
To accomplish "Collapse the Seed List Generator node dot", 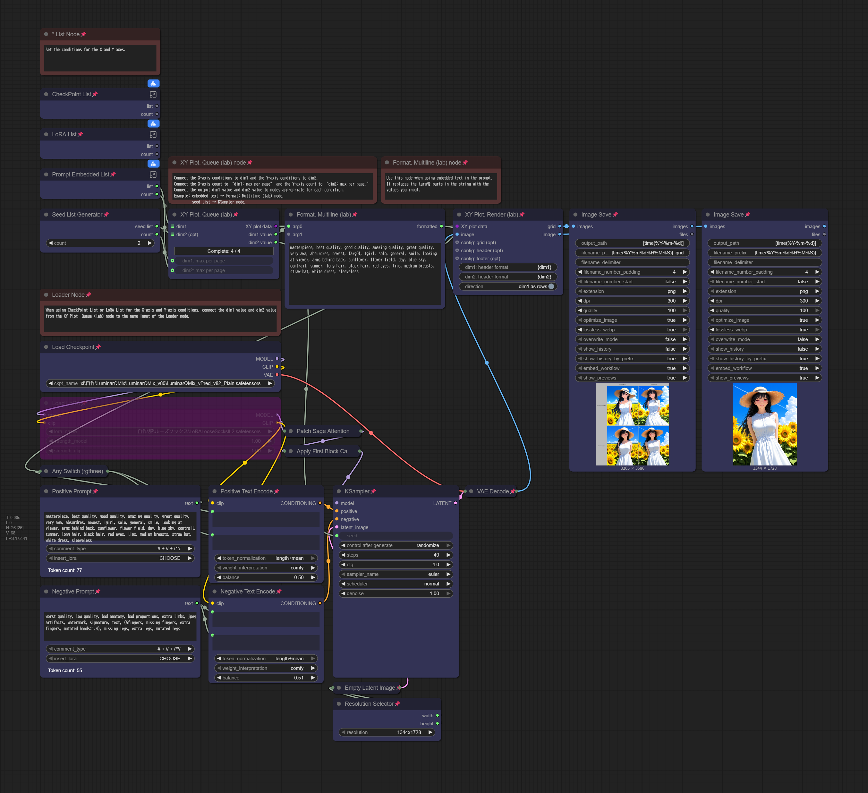I will coord(46,214).
